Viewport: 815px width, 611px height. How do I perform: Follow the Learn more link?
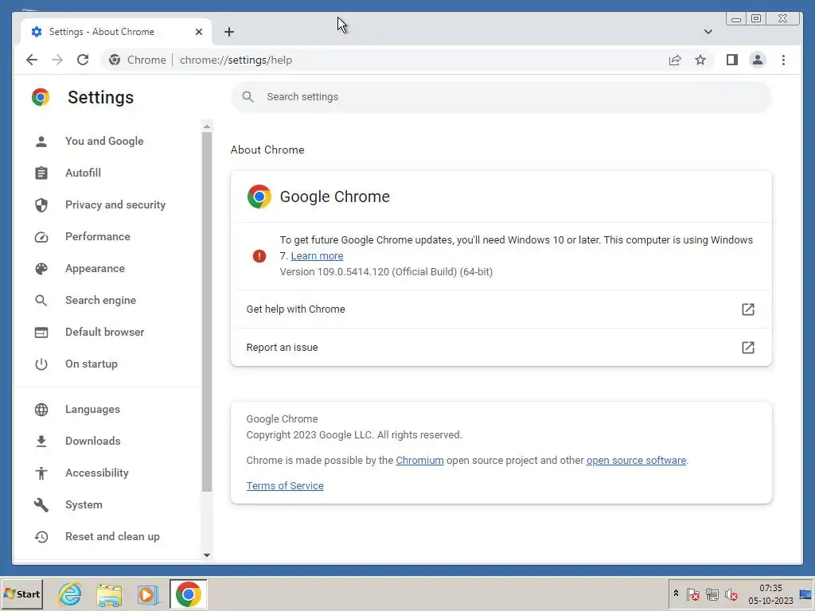[317, 256]
